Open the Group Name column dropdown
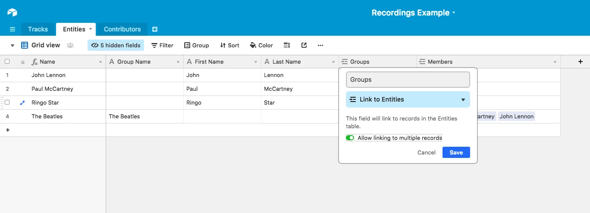 tap(178, 62)
